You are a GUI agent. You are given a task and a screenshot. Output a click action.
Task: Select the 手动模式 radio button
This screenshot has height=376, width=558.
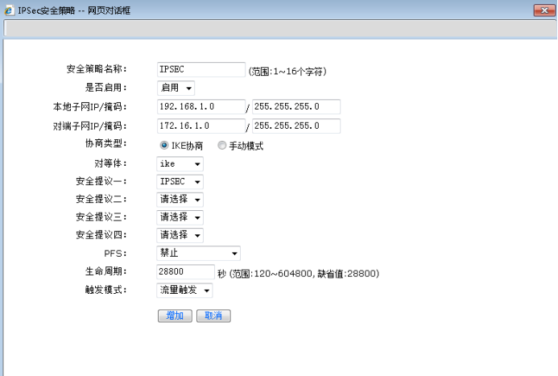[x=221, y=145]
